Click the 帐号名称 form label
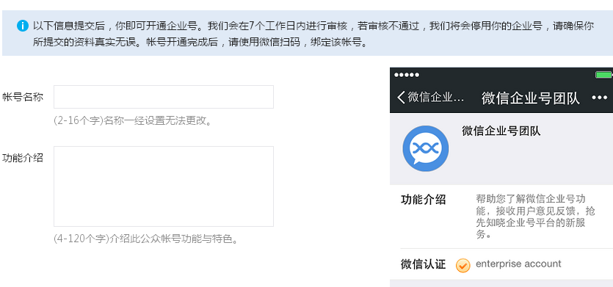This screenshot has height=287, width=613. tap(23, 97)
